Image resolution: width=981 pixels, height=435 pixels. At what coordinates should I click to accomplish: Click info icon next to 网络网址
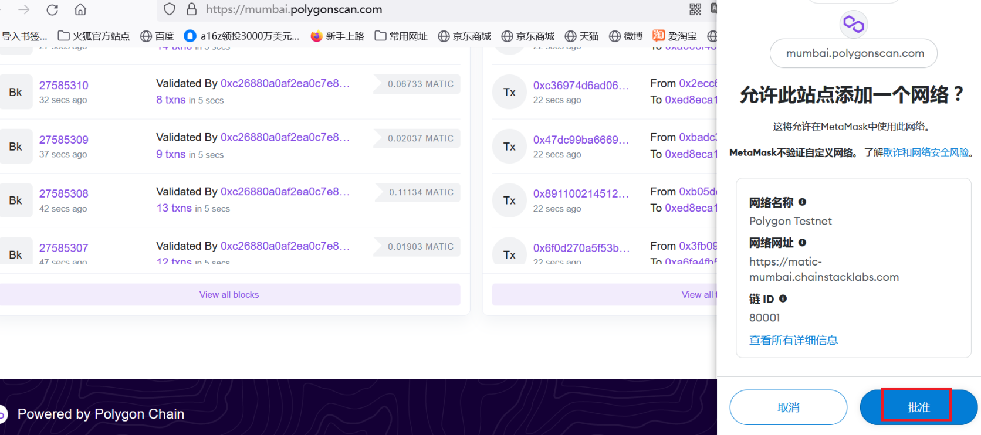(x=802, y=243)
